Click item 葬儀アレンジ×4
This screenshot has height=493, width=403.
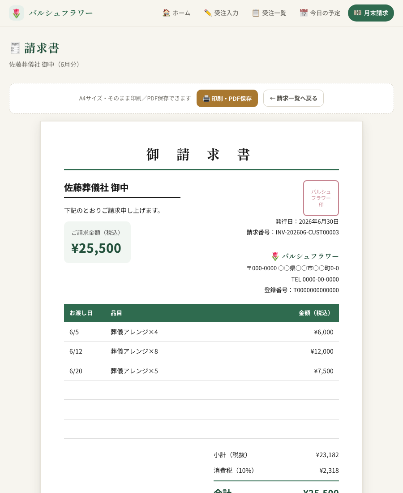pyautogui.click(x=134, y=332)
